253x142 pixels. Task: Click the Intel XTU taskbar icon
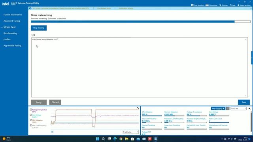pos(155,139)
